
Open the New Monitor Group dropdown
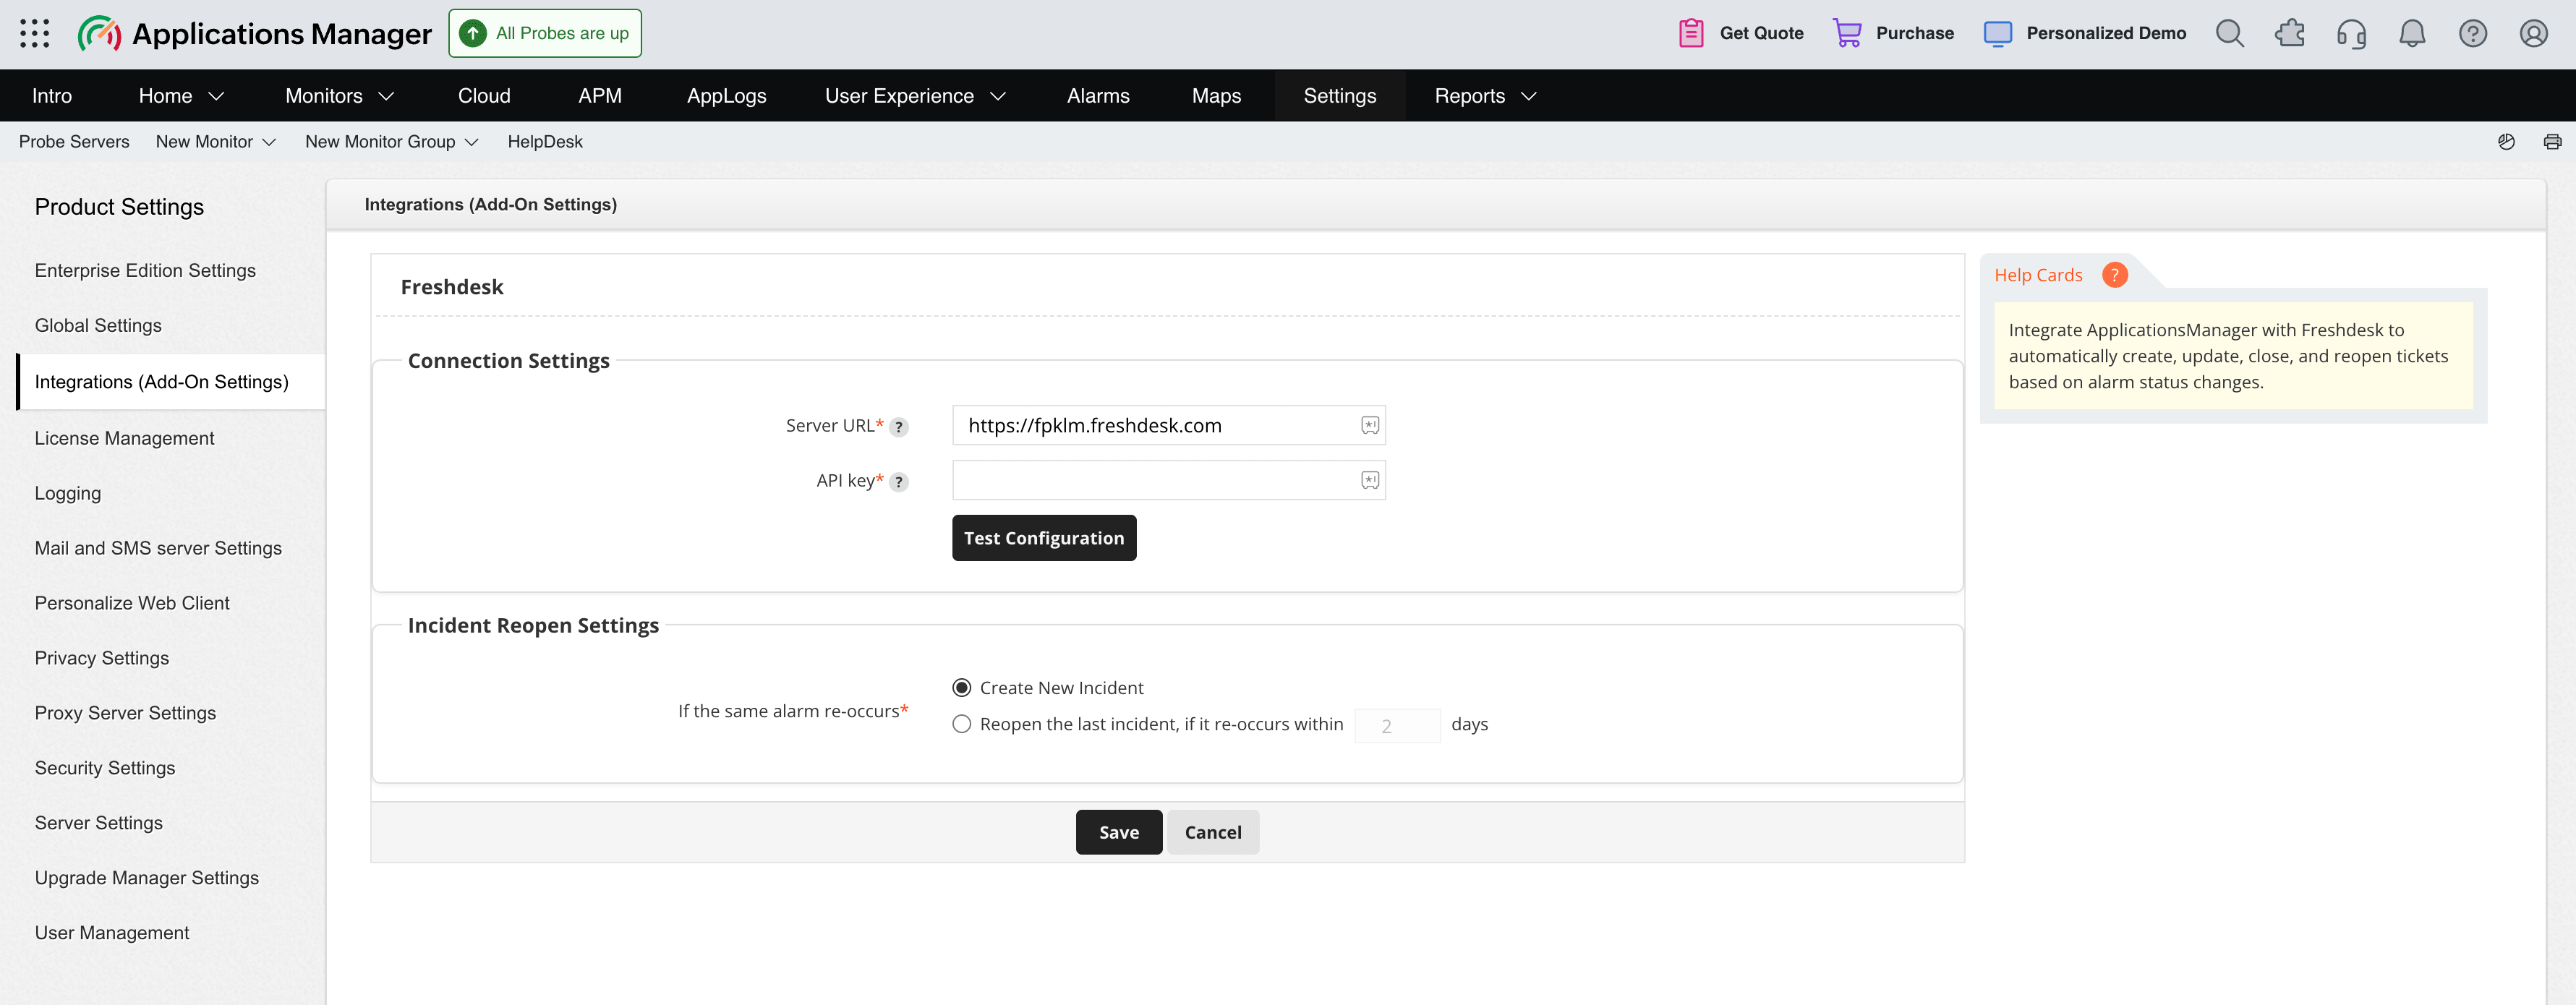tap(391, 142)
